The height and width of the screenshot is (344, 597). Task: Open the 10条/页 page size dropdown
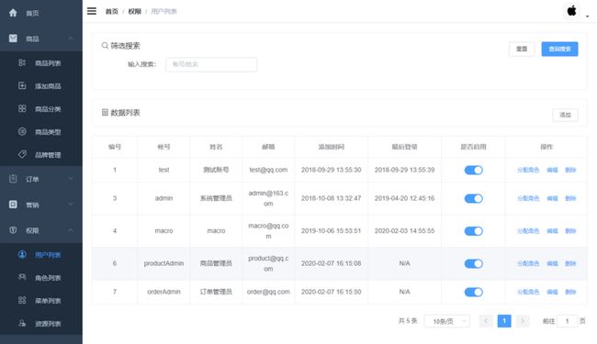(447, 321)
